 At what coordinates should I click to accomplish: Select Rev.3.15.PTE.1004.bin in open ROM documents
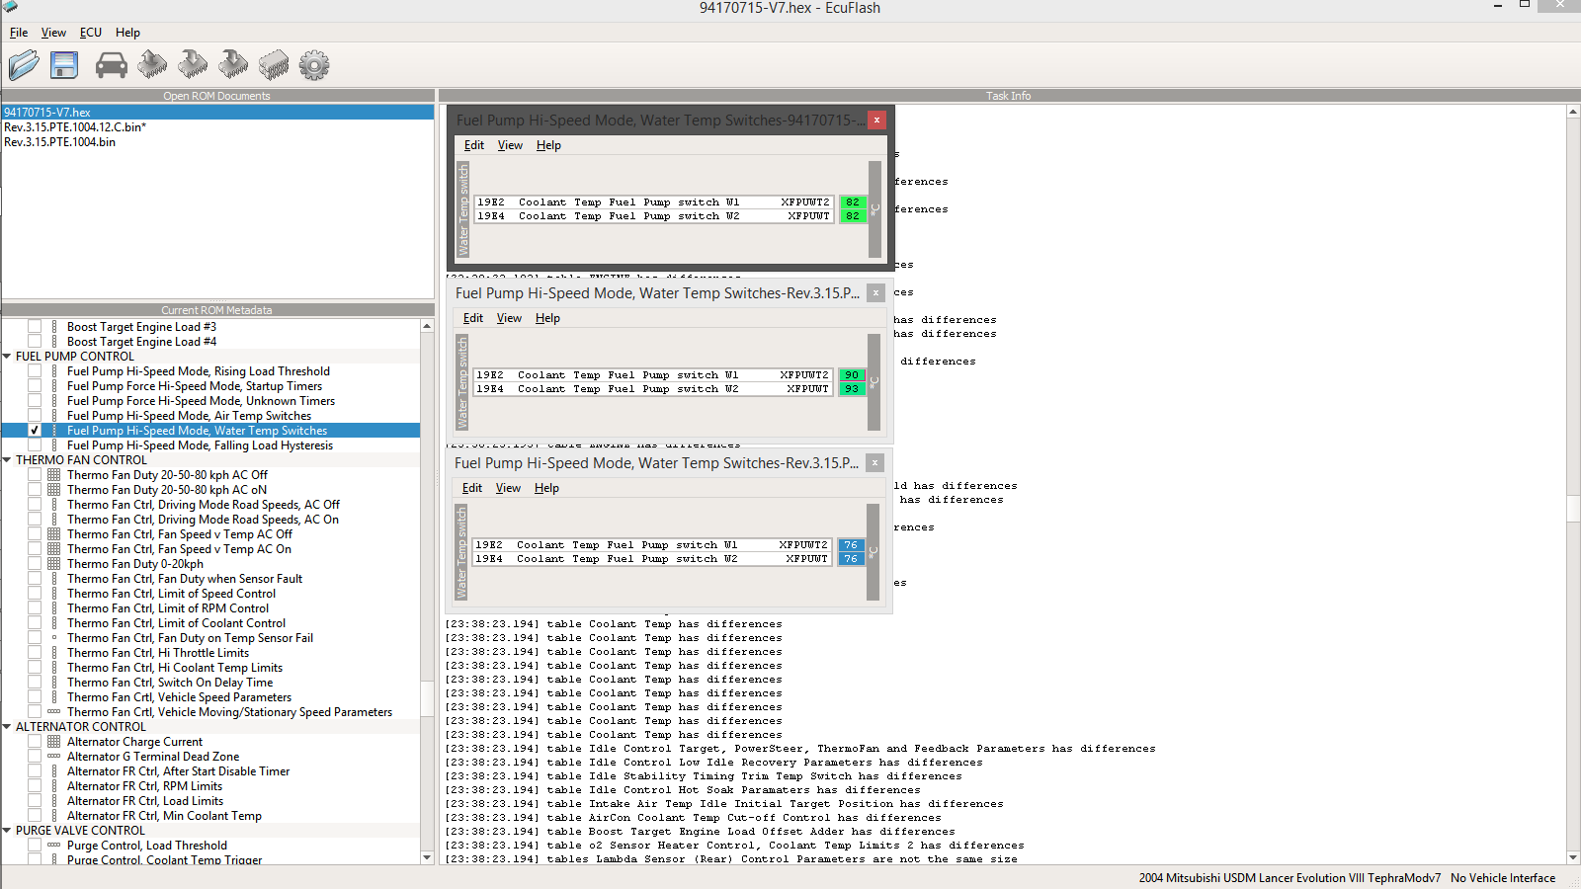click(59, 142)
